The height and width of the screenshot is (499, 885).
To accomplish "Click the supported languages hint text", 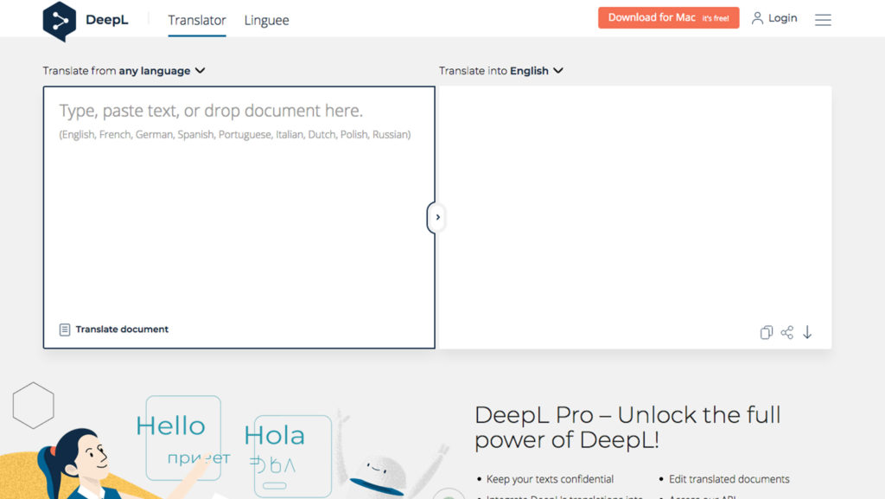I will pos(235,134).
